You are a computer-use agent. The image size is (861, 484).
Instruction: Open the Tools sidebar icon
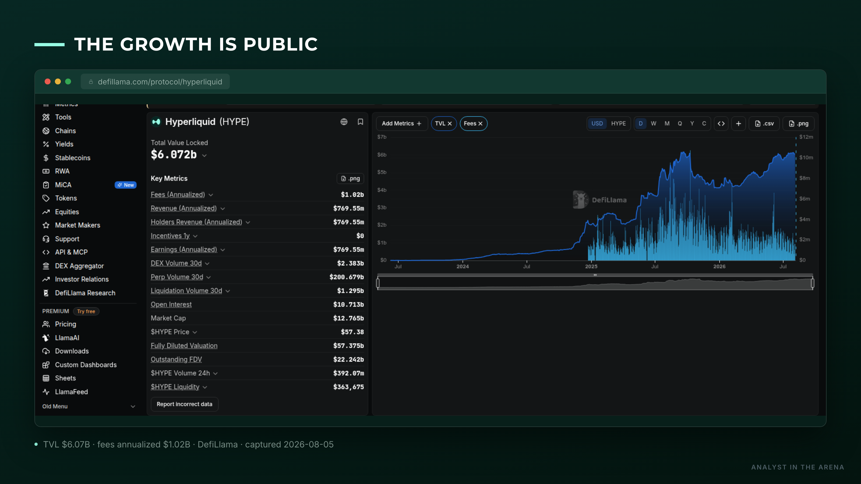point(46,117)
